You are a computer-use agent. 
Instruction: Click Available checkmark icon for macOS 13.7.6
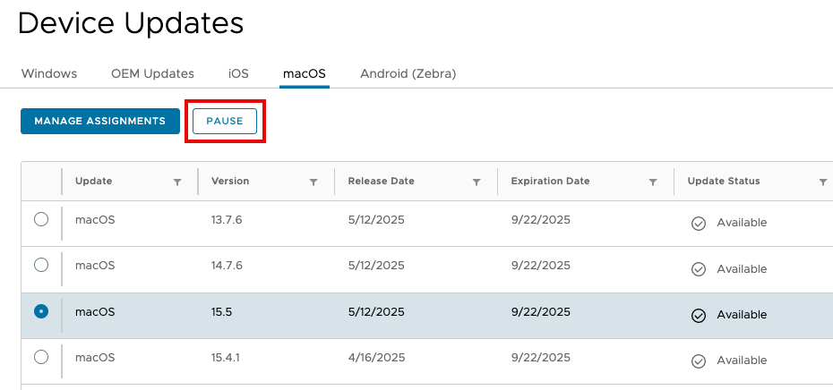tap(699, 223)
